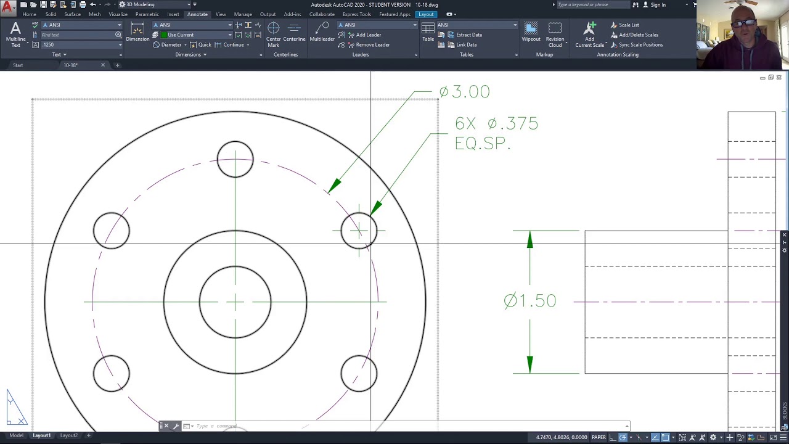Image resolution: width=789 pixels, height=444 pixels.
Task: Insert a Table from the Tables panel
Action: (428, 32)
